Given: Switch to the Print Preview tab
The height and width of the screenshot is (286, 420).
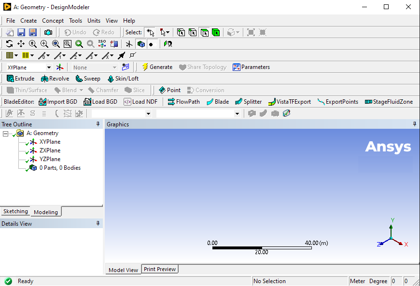Looking at the screenshot, I should tap(160, 269).
